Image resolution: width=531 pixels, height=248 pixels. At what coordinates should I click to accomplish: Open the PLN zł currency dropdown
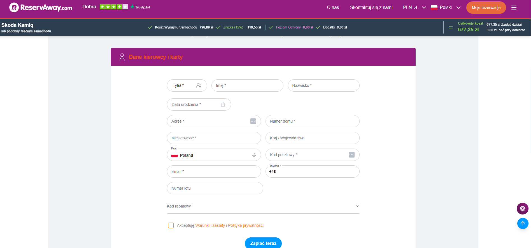coord(414,8)
